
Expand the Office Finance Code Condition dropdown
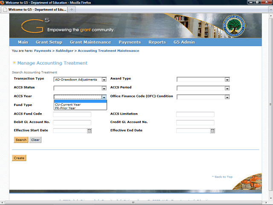[x=227, y=97]
